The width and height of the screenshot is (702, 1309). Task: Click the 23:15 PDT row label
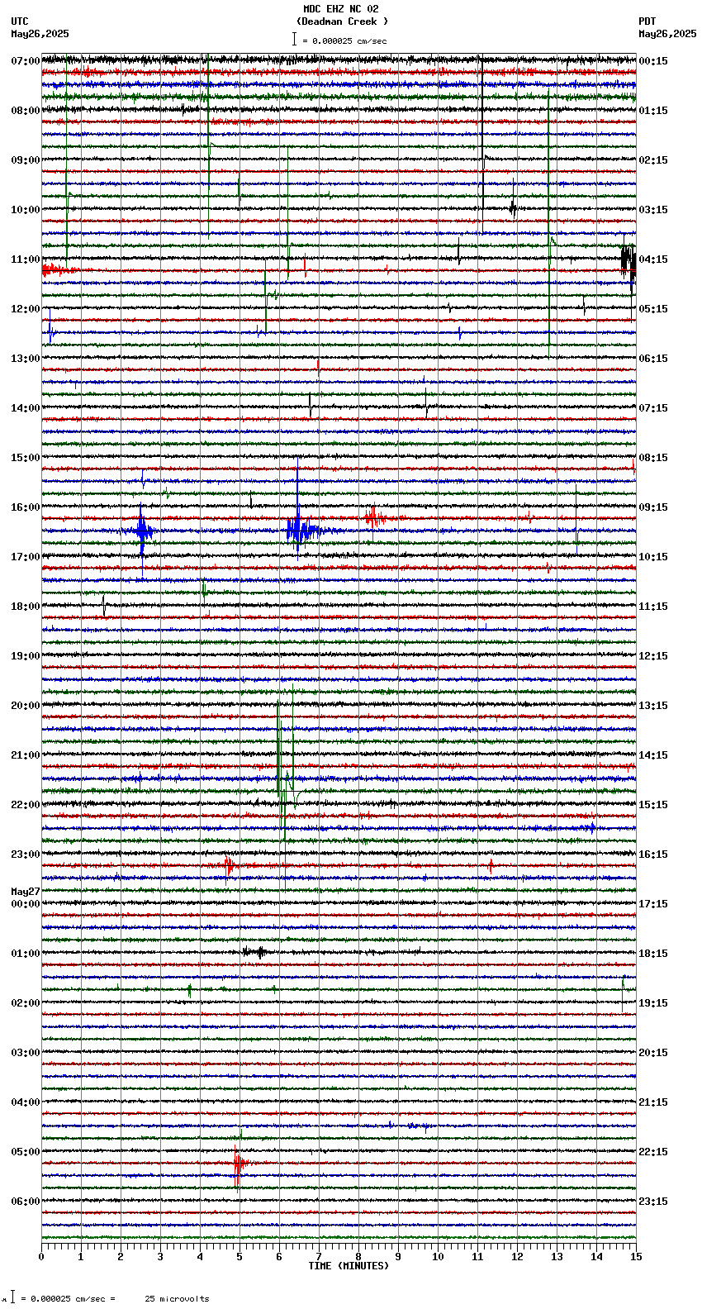[653, 1202]
